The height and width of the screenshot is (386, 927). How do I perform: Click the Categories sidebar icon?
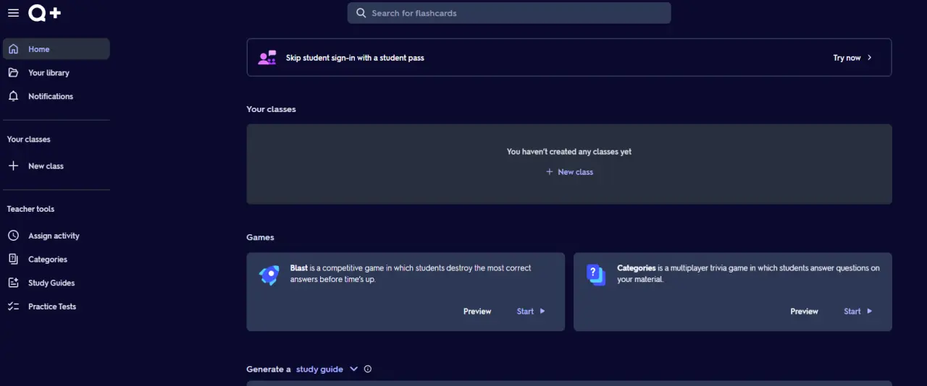tap(13, 260)
